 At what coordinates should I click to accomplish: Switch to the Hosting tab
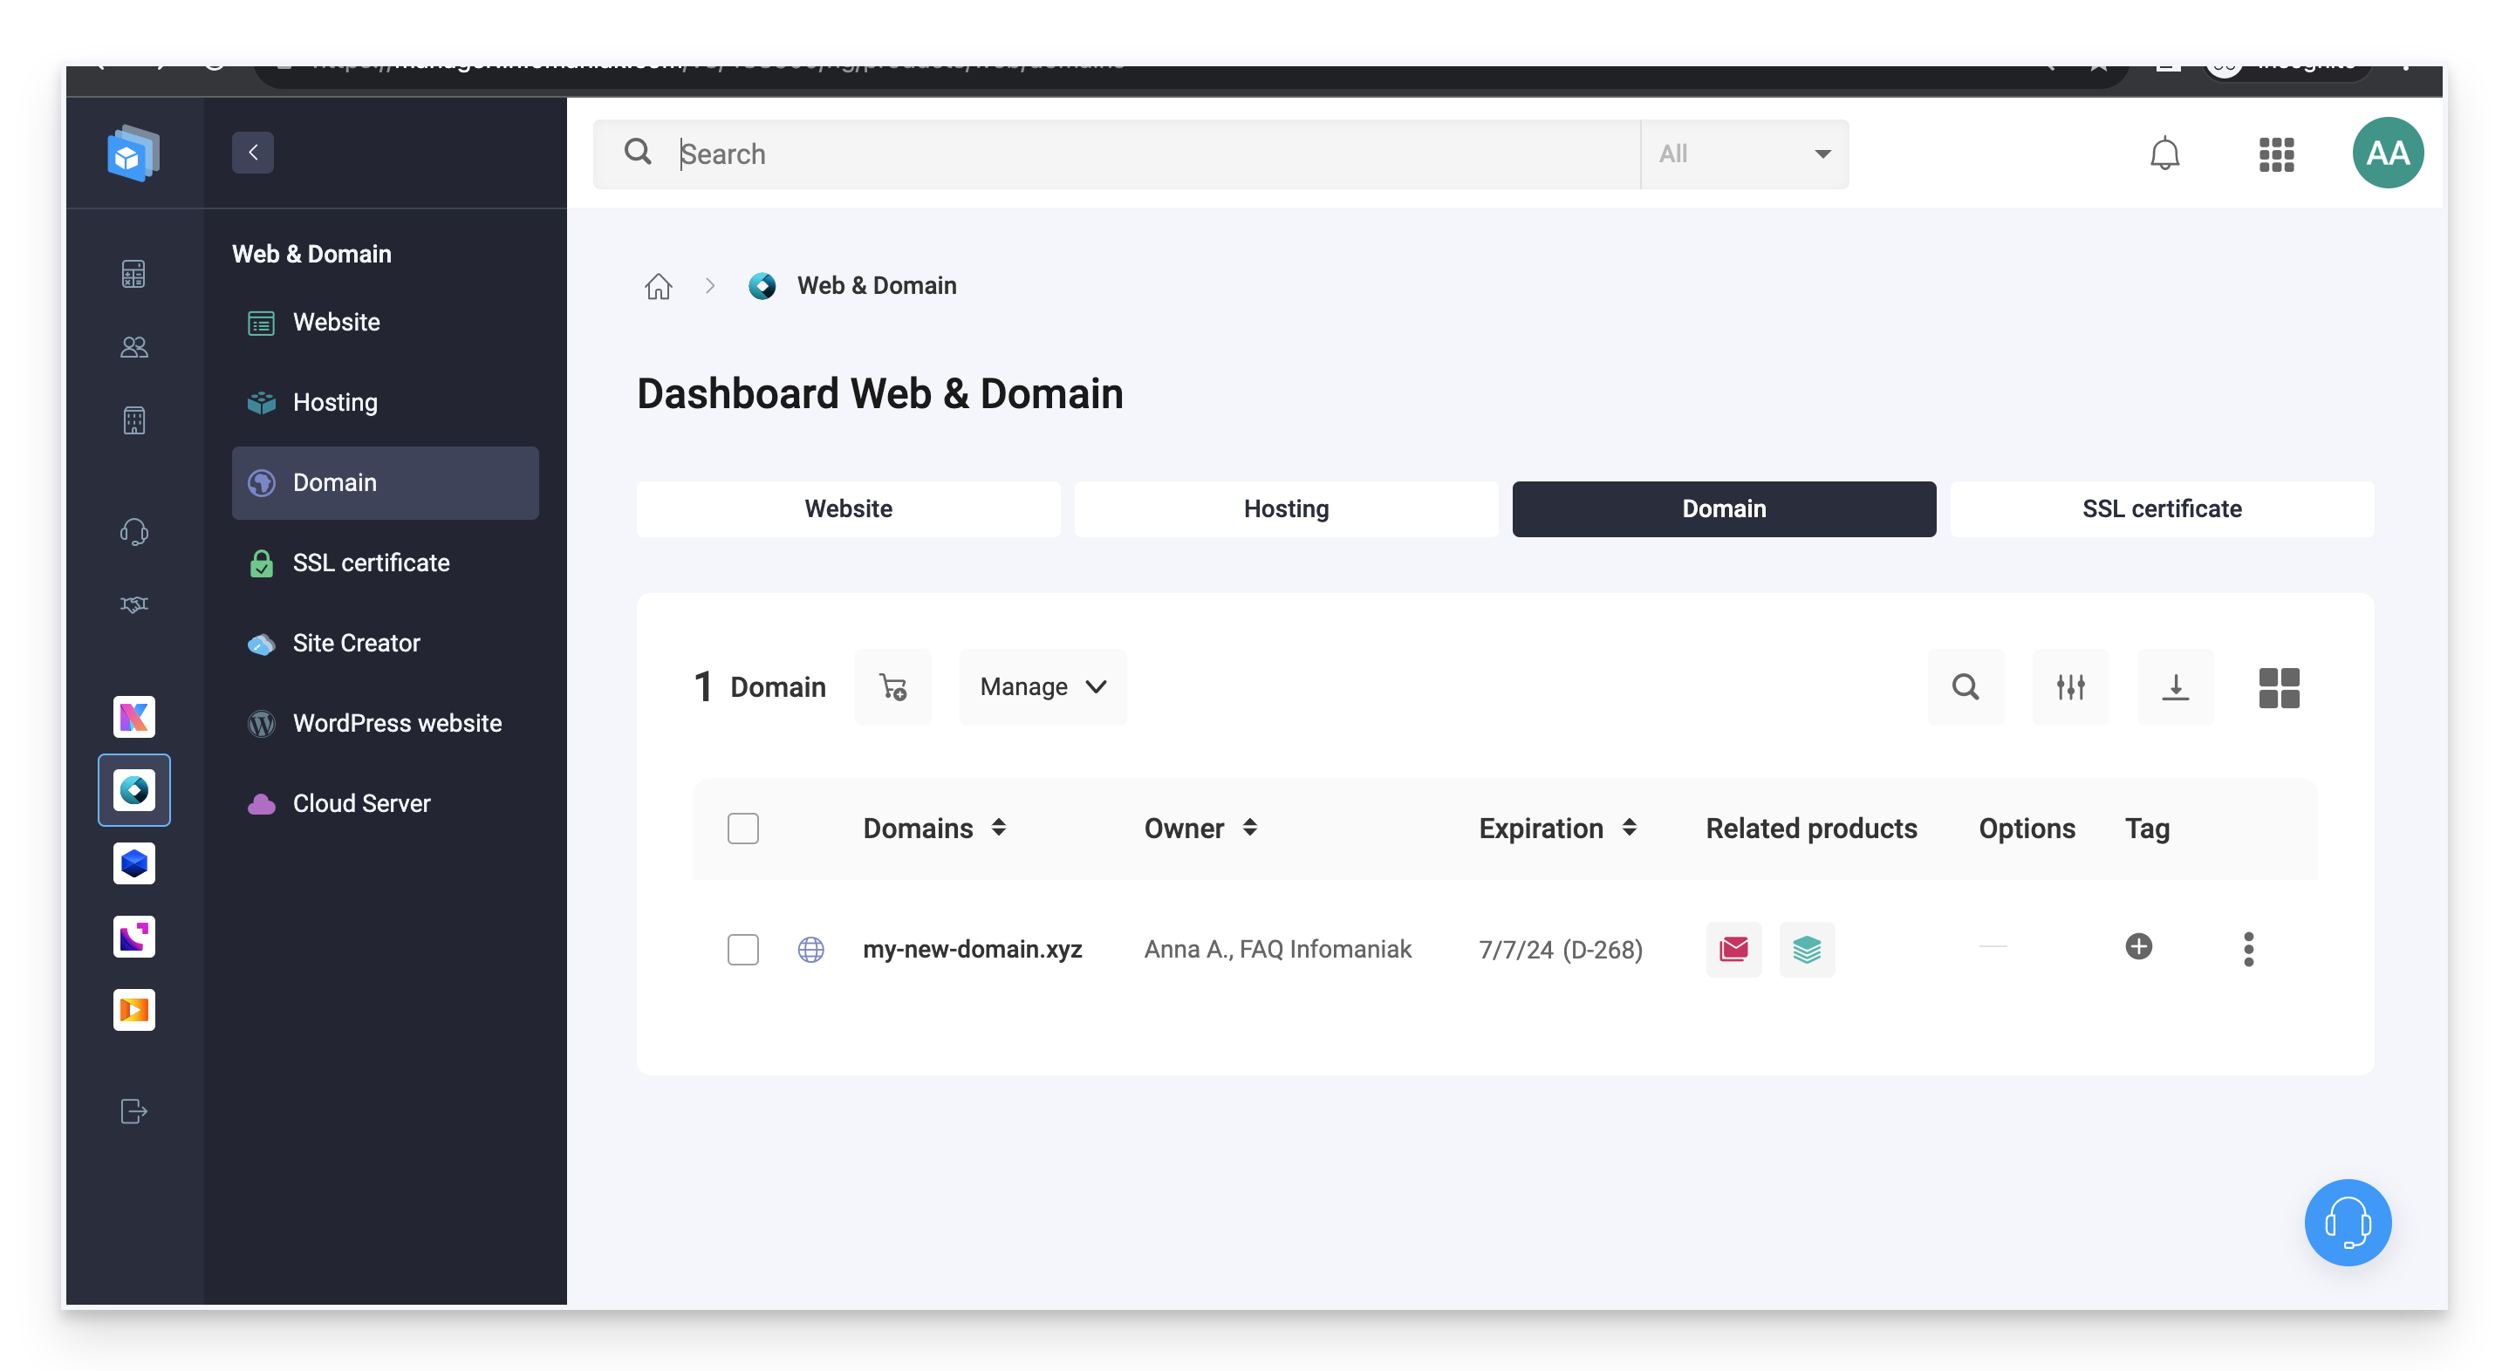1286,508
